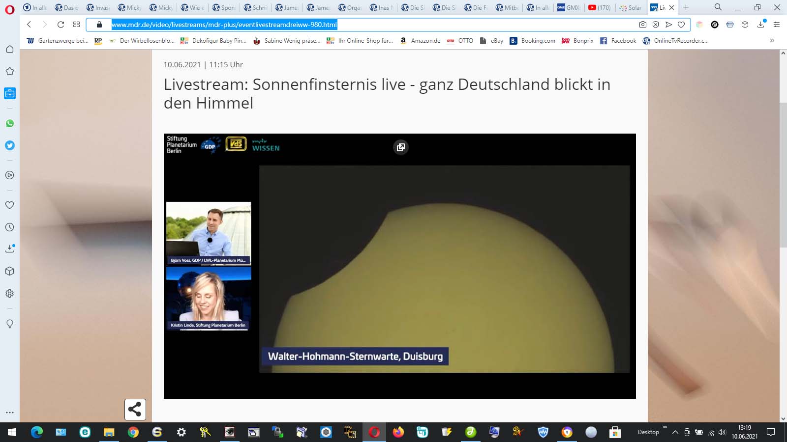Open the sidebar Player icon

[x=9, y=175]
